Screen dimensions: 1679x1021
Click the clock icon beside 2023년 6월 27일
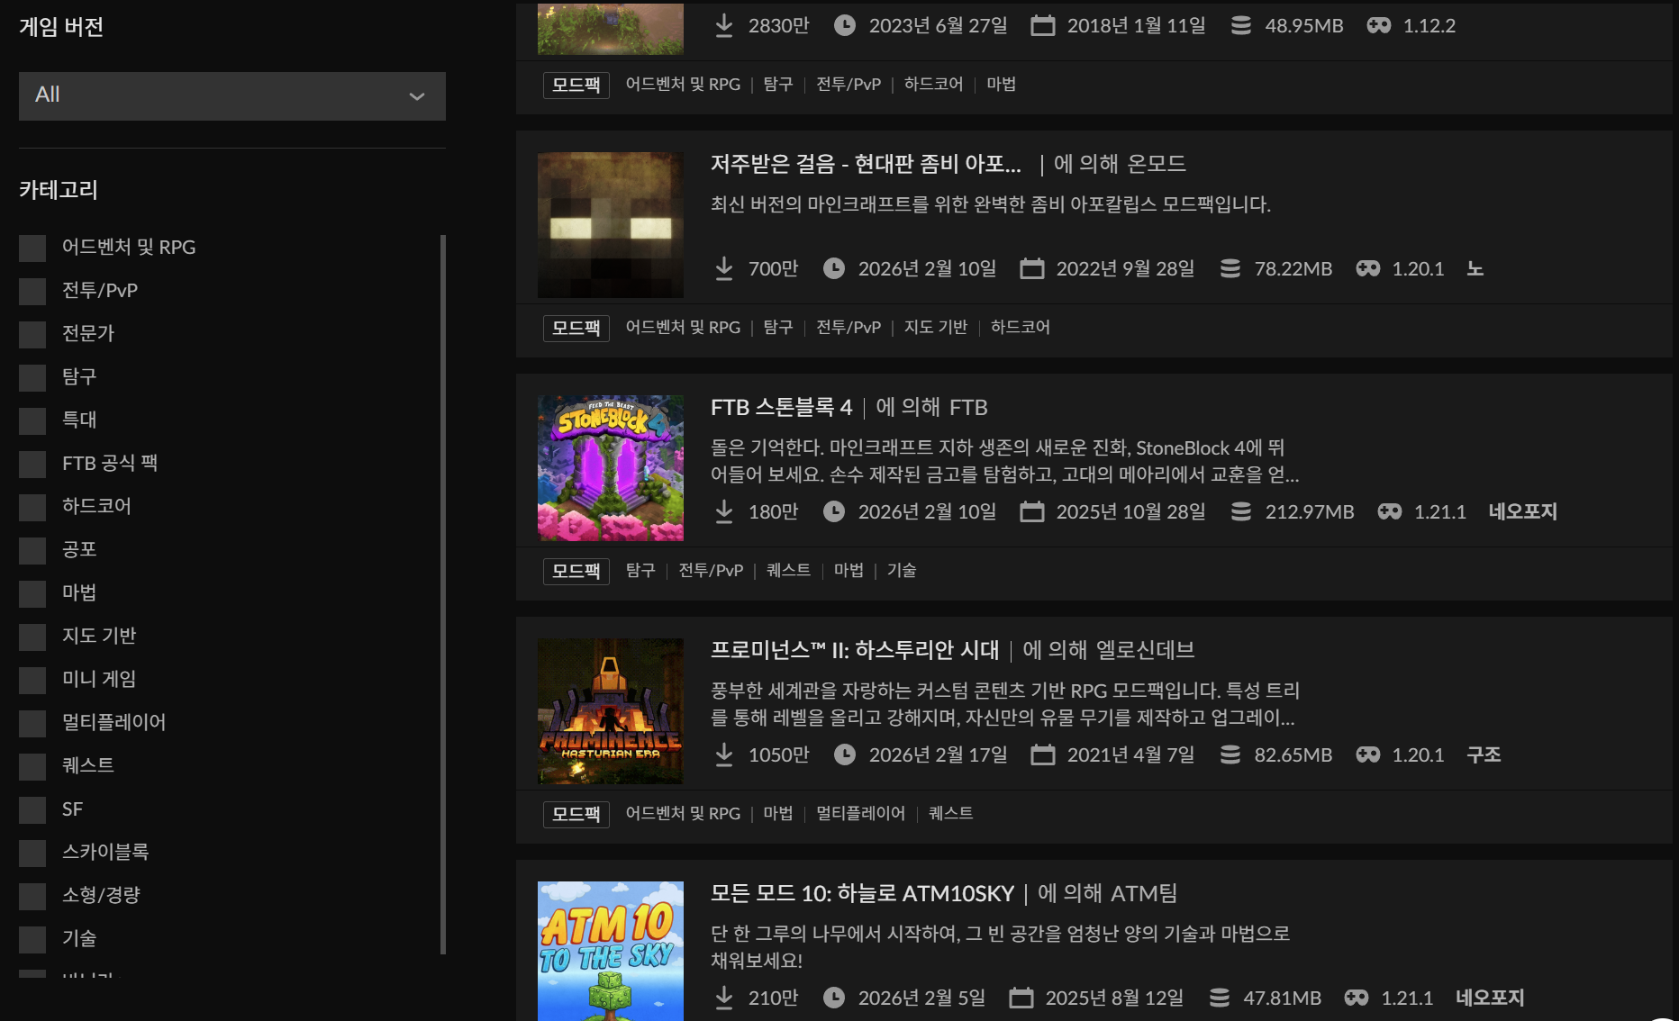(845, 26)
